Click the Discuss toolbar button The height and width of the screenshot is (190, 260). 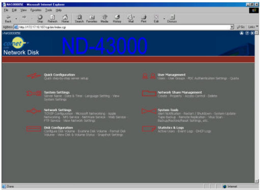click(x=172, y=19)
